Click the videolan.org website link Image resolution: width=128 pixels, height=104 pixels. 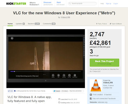coord(102,102)
